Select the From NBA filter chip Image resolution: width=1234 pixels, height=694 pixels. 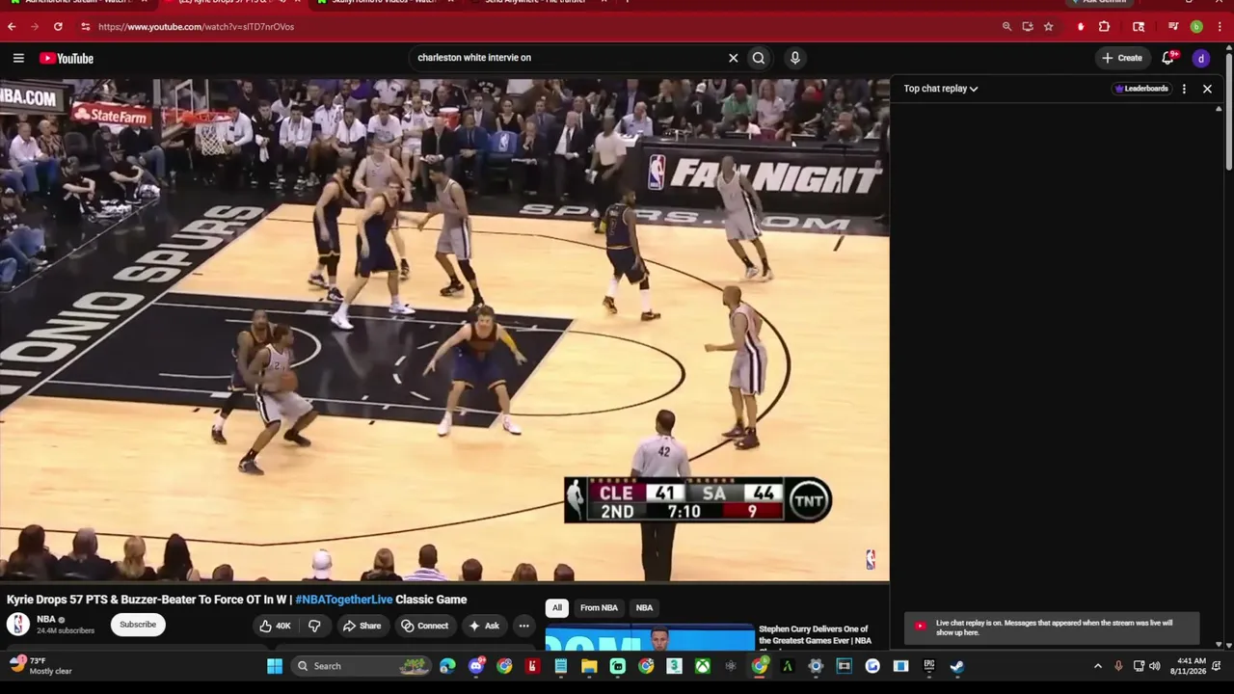click(x=599, y=608)
